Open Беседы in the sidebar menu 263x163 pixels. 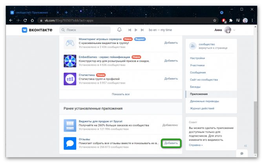pyautogui.click(x=195, y=87)
